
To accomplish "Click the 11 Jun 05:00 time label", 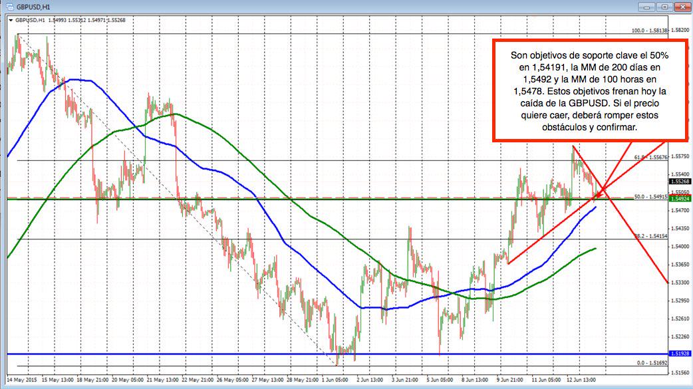I will coord(546,380).
